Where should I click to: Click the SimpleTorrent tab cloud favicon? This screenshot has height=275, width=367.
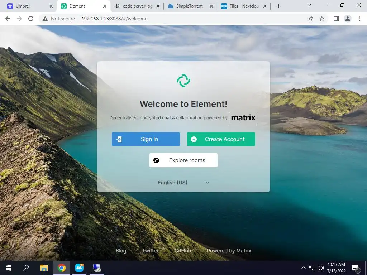(171, 6)
